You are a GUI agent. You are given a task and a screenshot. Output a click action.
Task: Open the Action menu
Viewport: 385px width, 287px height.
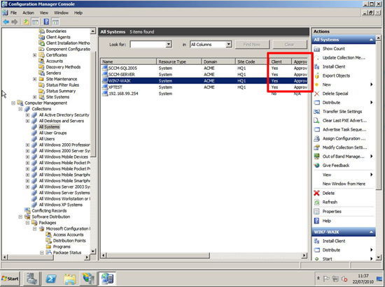(x=28, y=13)
